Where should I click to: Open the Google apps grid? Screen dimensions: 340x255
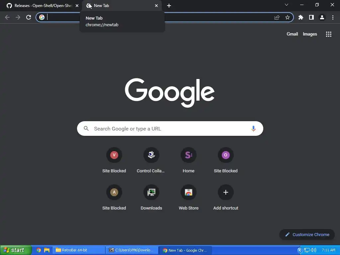(328, 34)
